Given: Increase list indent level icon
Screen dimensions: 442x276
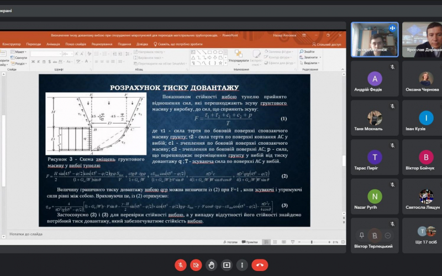Looking at the screenshot, I should tap(120, 54).
